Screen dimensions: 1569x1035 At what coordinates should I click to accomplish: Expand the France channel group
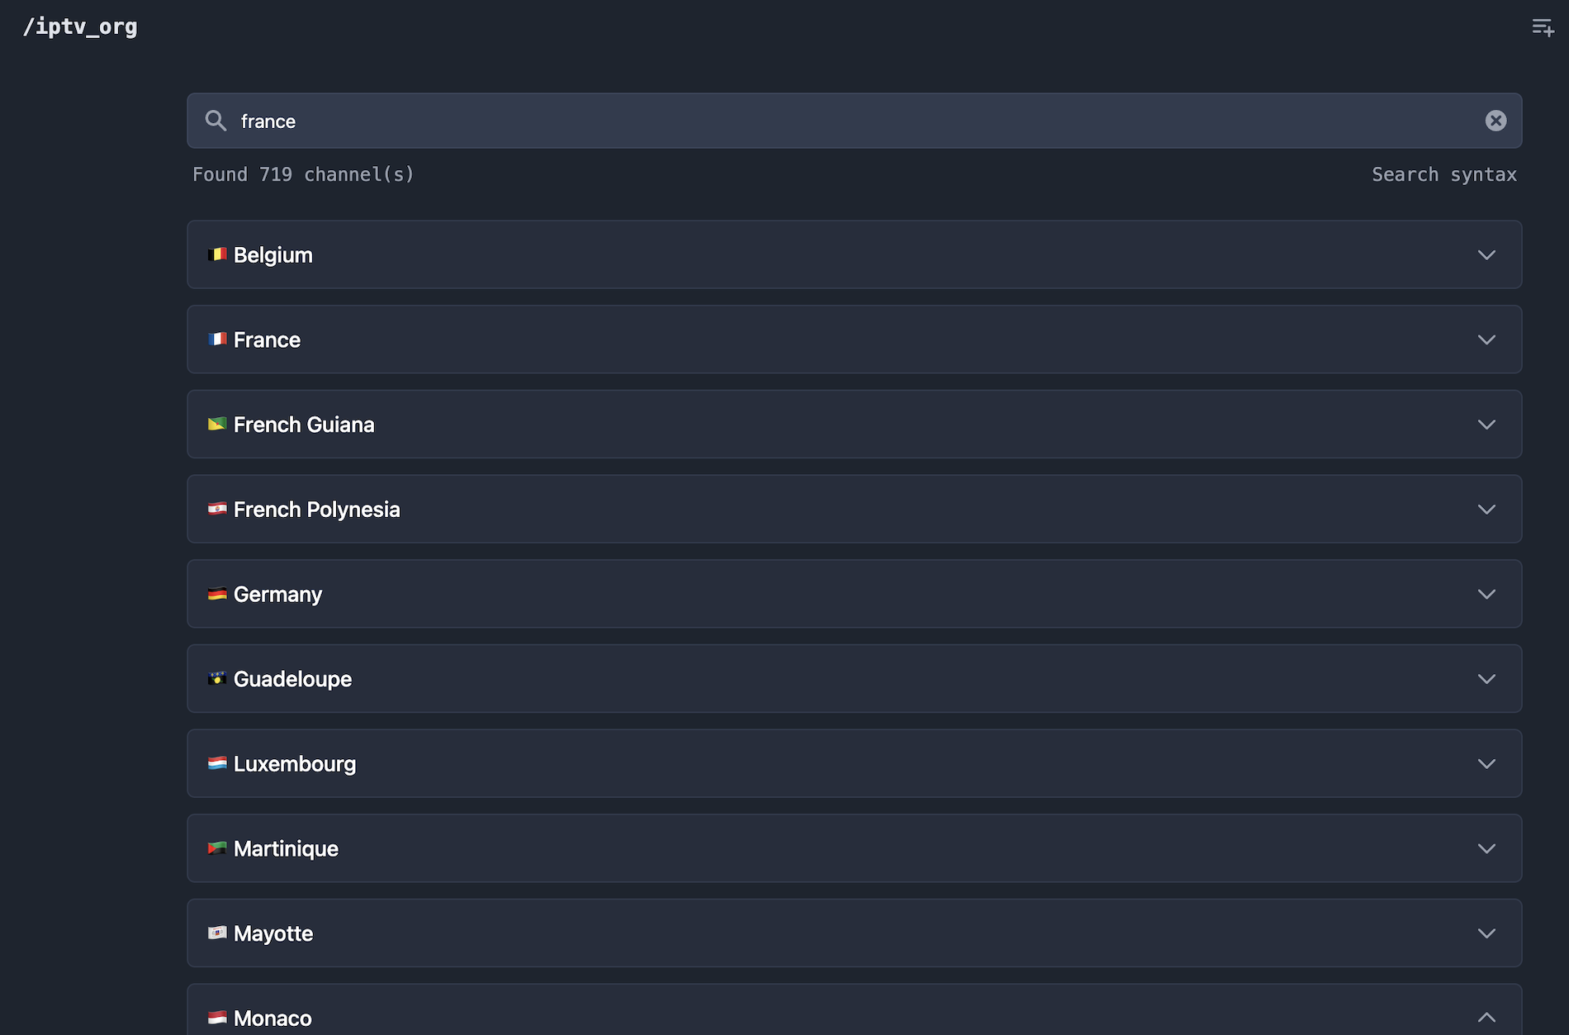pyautogui.click(x=1486, y=339)
